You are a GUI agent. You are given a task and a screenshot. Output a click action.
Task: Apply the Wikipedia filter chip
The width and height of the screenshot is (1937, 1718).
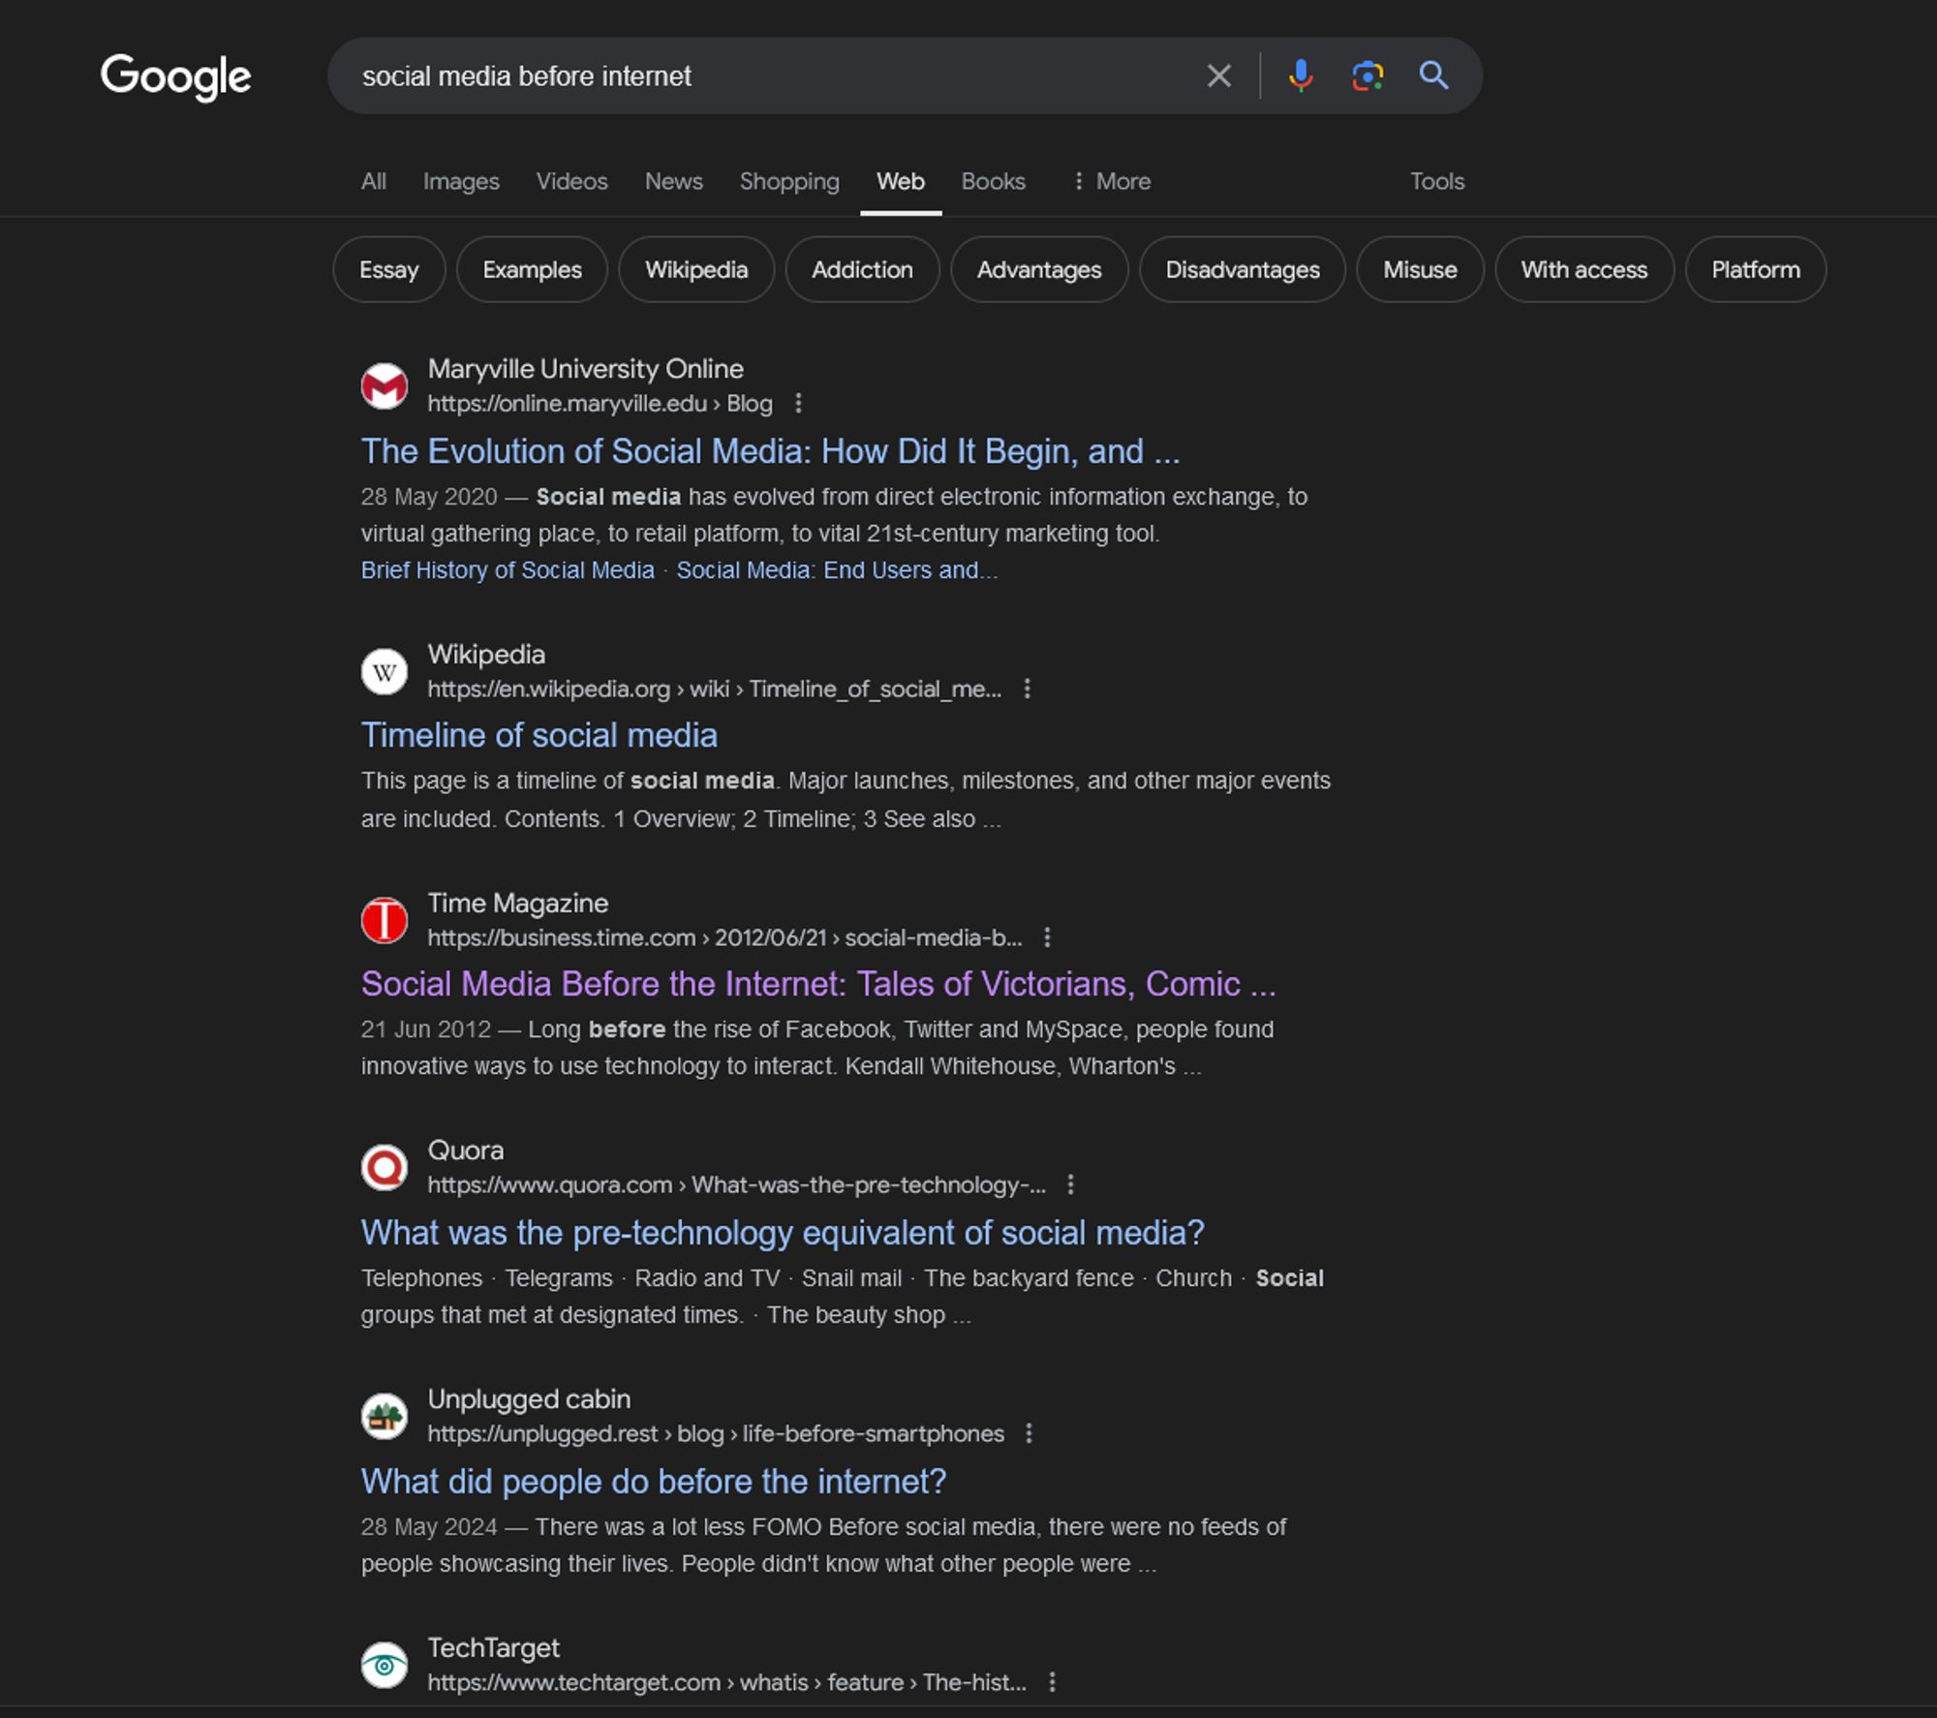click(x=696, y=269)
